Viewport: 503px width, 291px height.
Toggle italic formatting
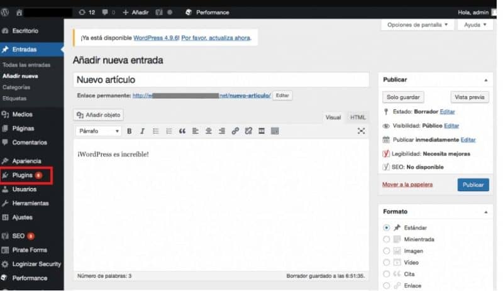pyautogui.click(x=143, y=131)
